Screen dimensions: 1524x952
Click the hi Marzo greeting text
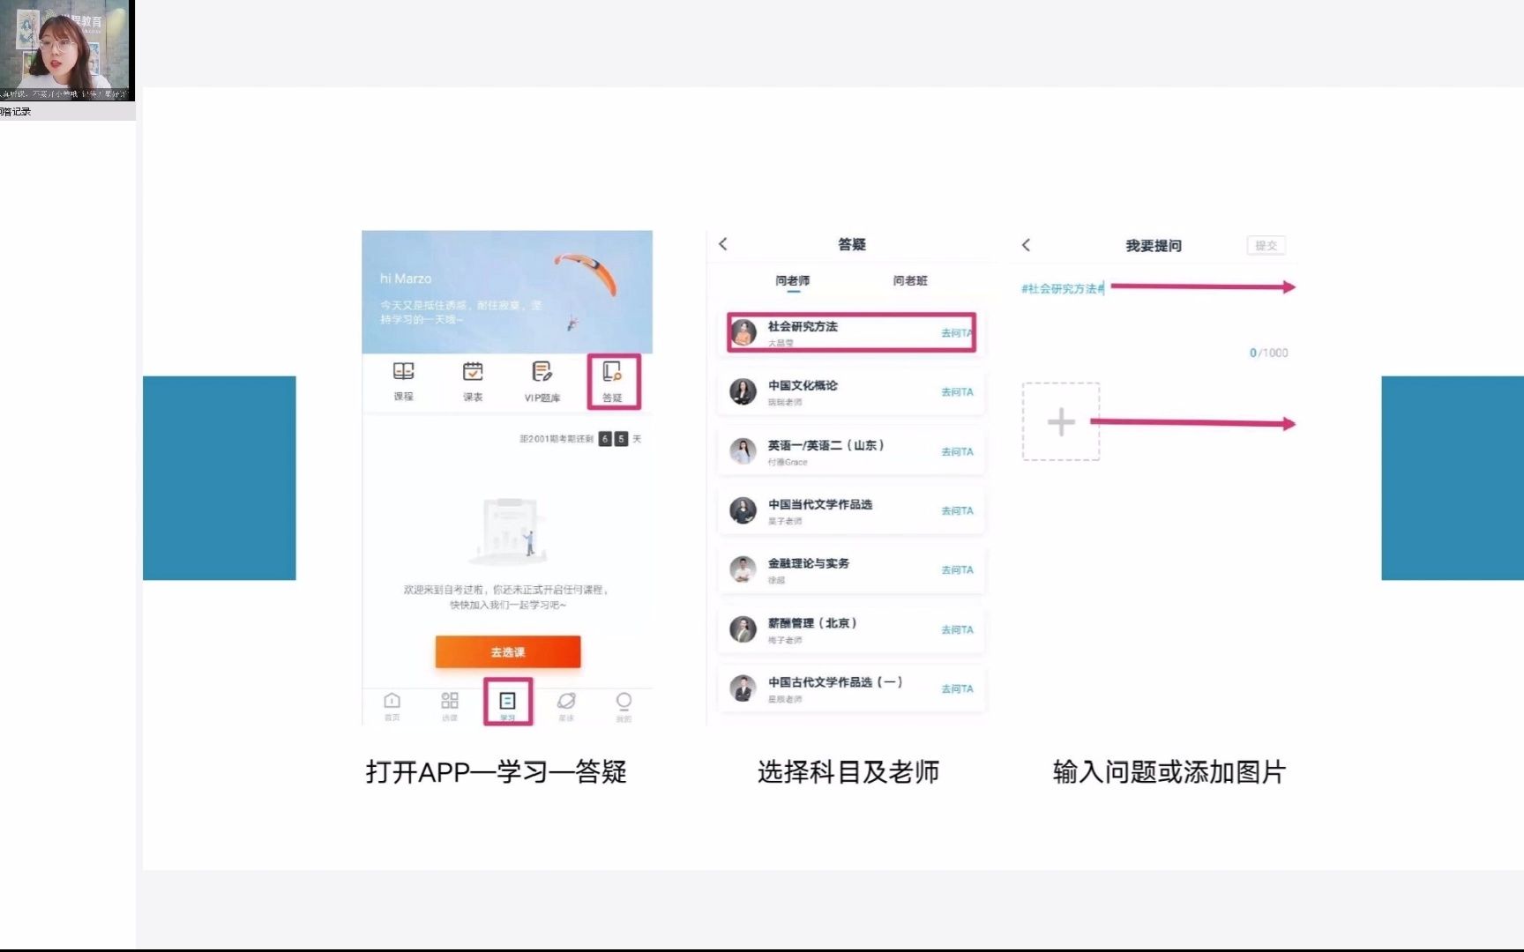[x=406, y=279]
